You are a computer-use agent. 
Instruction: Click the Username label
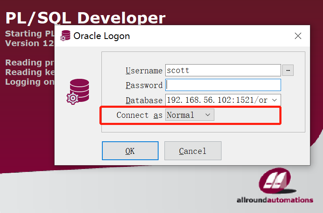[x=144, y=71]
